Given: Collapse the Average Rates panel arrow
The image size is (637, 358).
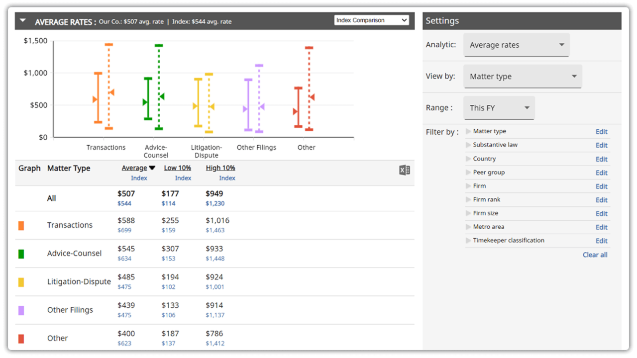Looking at the screenshot, I should click(23, 21).
